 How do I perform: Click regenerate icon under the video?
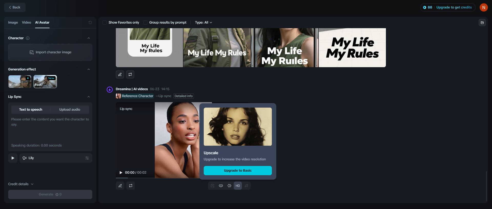(x=131, y=186)
